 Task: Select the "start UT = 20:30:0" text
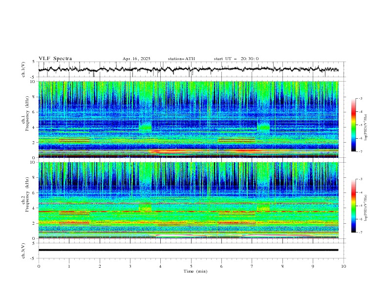[x=236, y=59]
